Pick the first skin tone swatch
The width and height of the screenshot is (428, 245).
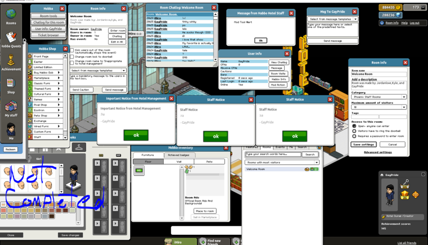click(x=3, y=204)
